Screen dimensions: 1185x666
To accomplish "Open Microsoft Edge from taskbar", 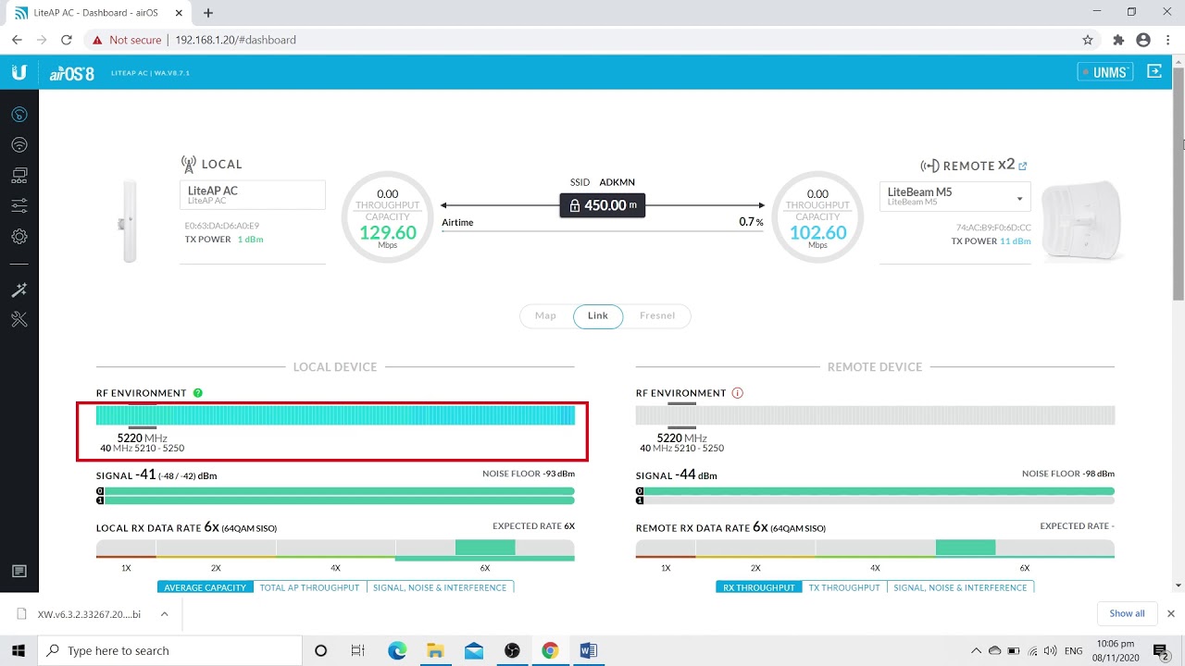I will [397, 650].
